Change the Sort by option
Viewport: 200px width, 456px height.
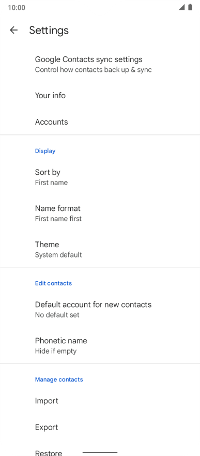click(100, 177)
